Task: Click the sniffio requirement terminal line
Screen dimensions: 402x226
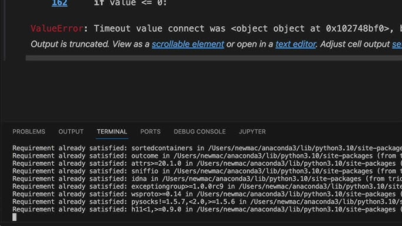Action: click(207, 171)
